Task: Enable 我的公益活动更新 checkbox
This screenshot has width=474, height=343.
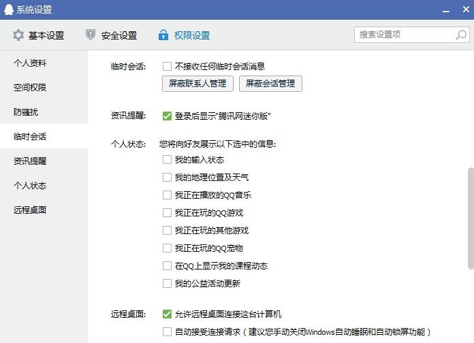Action: tap(167, 284)
